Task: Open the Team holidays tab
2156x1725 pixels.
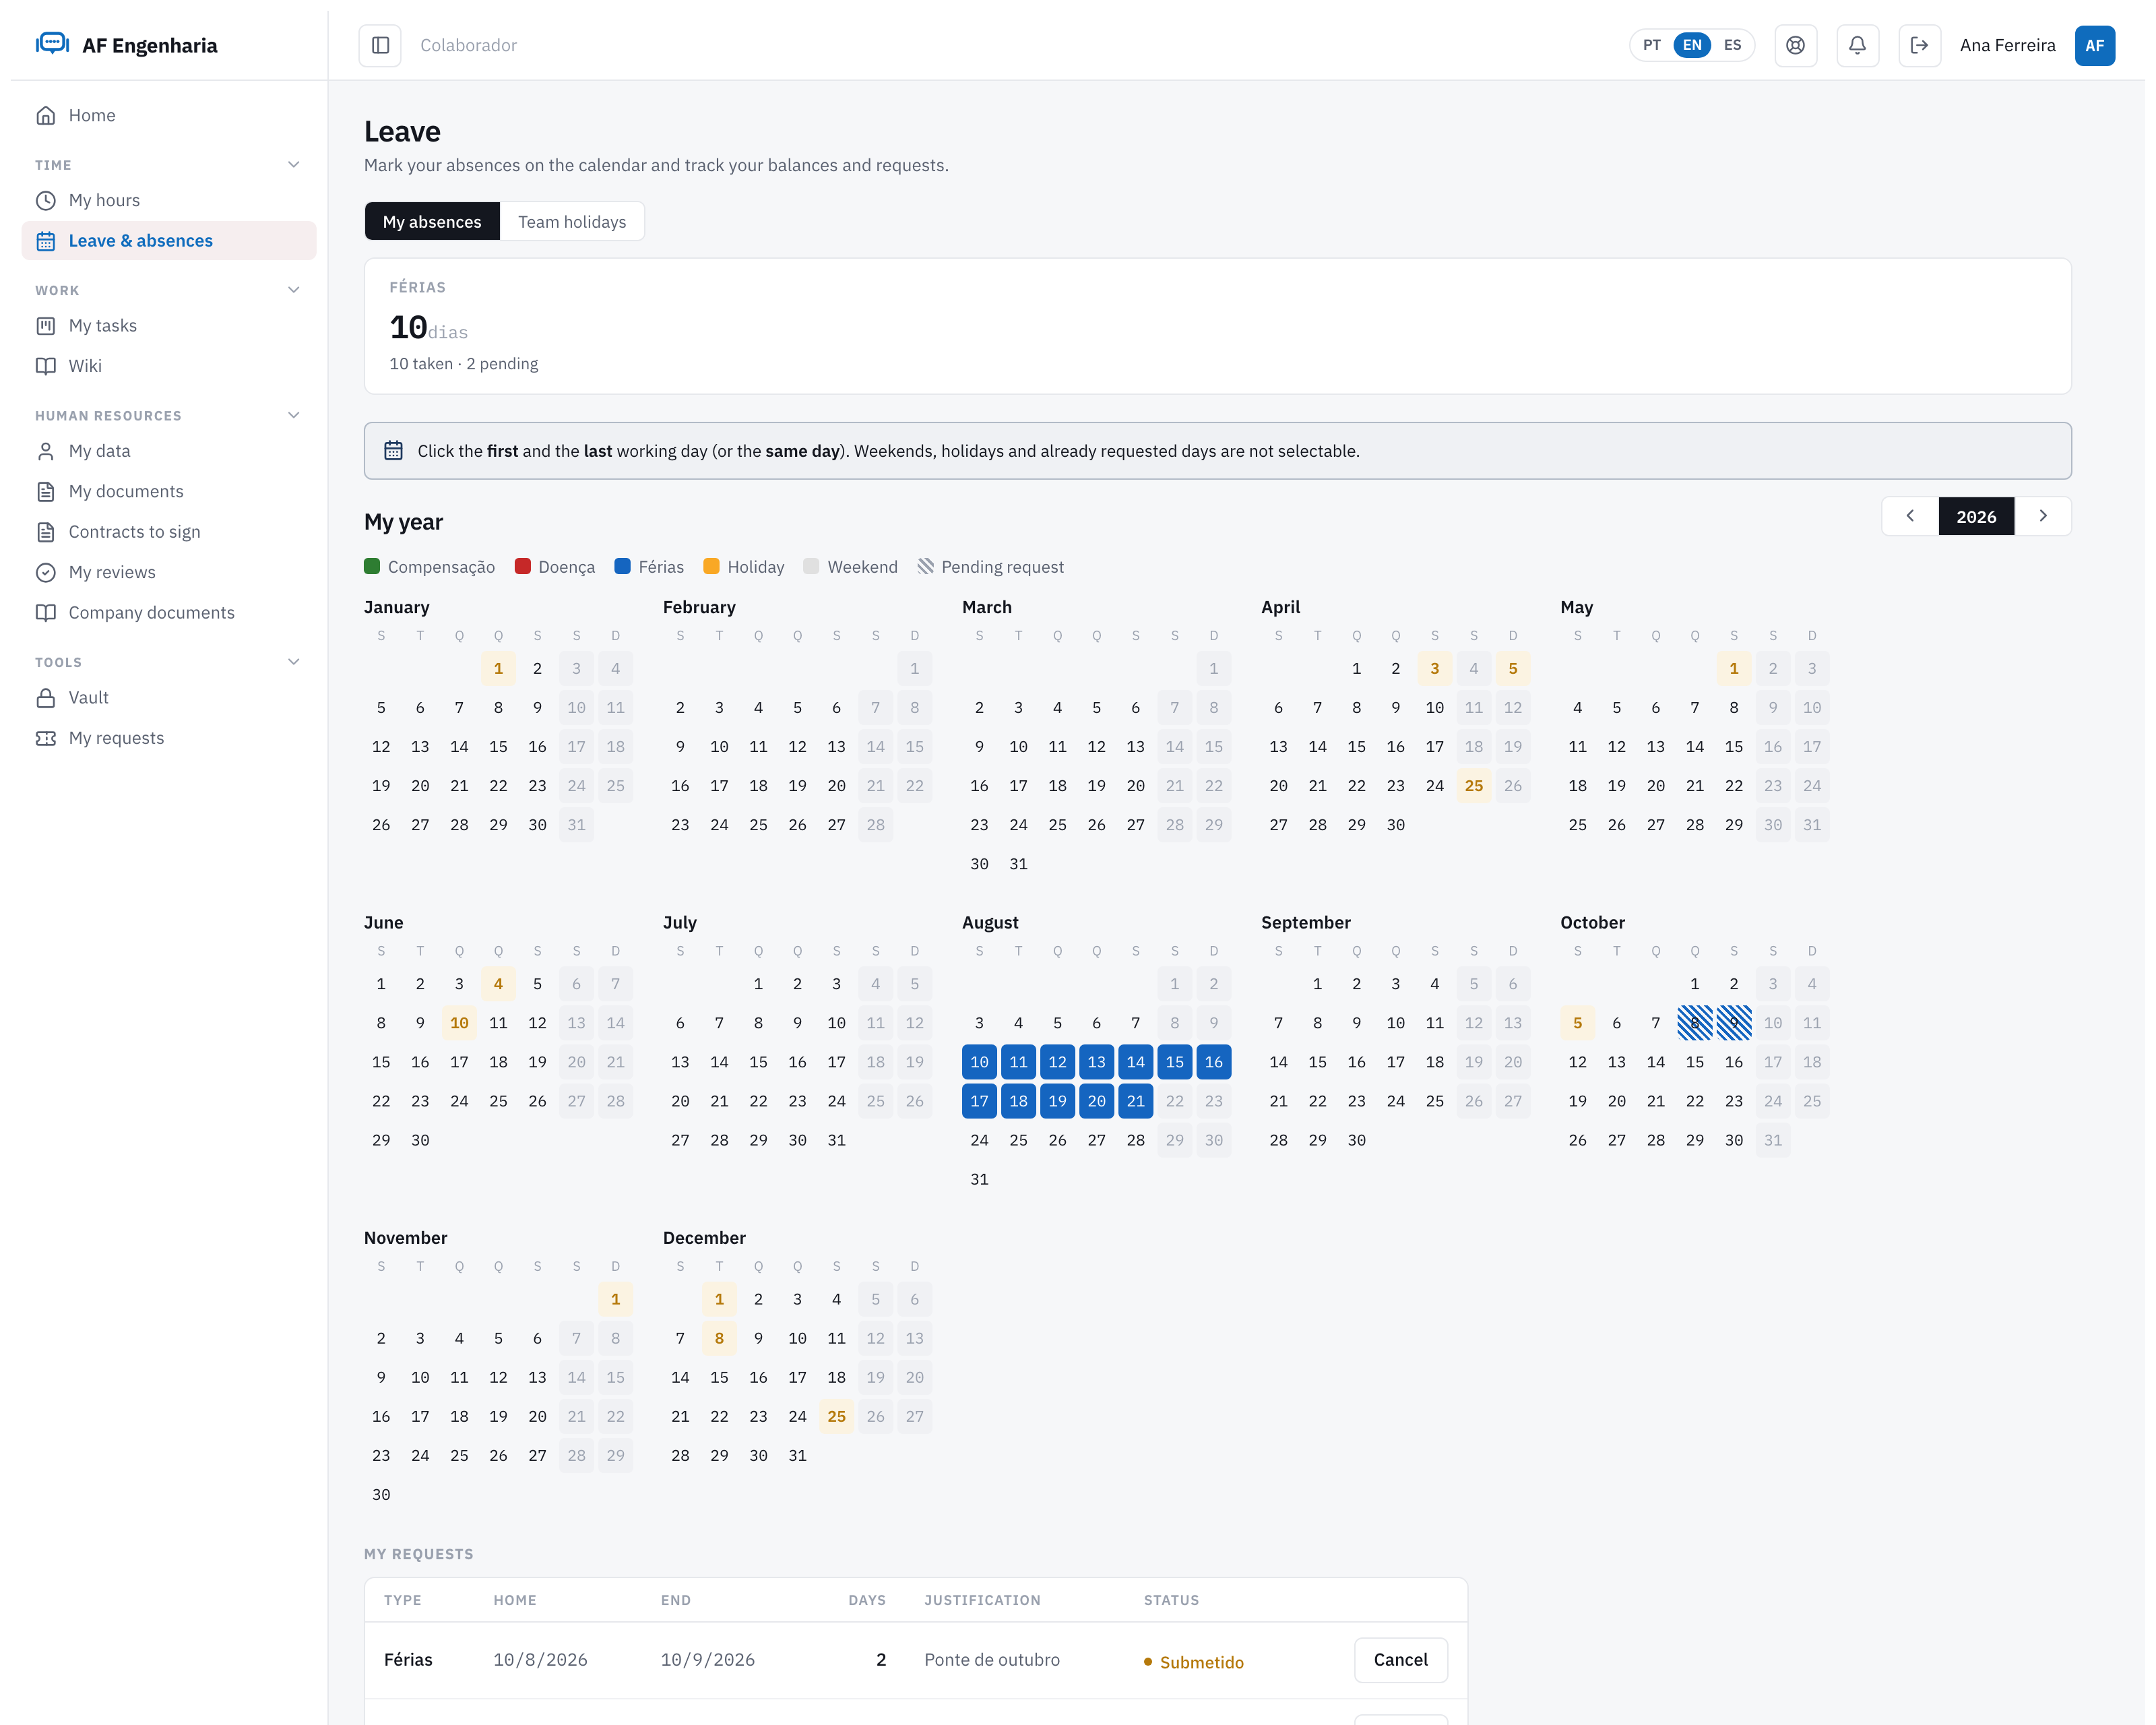Action: pyautogui.click(x=572, y=221)
